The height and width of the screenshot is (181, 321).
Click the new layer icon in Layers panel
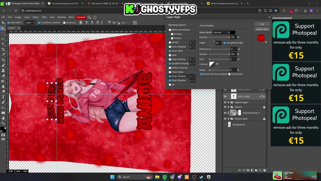[260, 170]
